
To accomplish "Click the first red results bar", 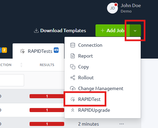I will (x=47, y=96).
